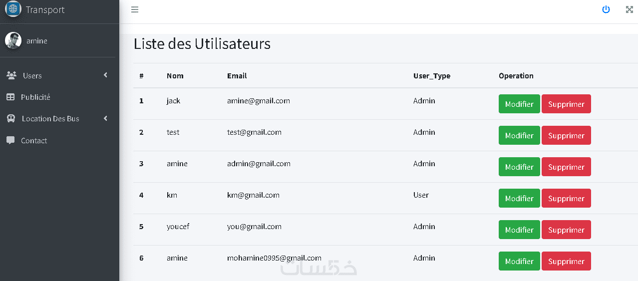Screen dimensions: 638x281
Task: Toggle the sidebar with hamburger icon
Action: pos(135,9)
